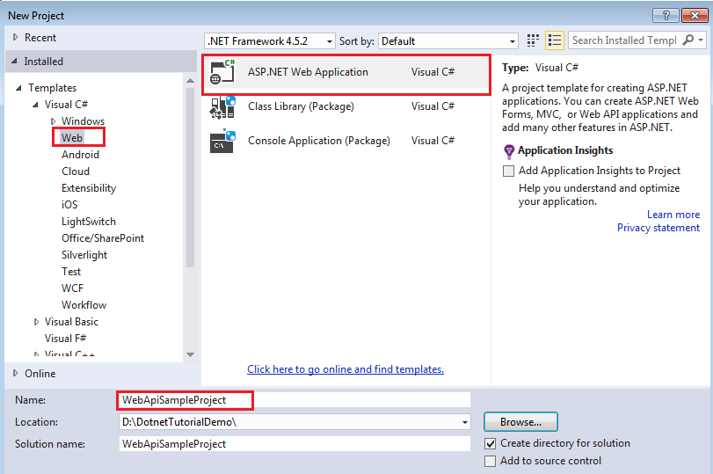Open the Sort by Default dropdown
The image size is (713, 474).
click(x=448, y=41)
